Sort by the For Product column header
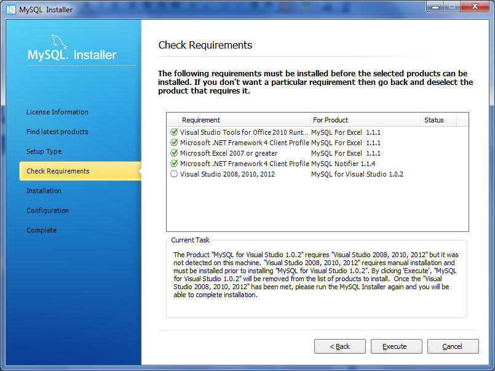 (365, 120)
